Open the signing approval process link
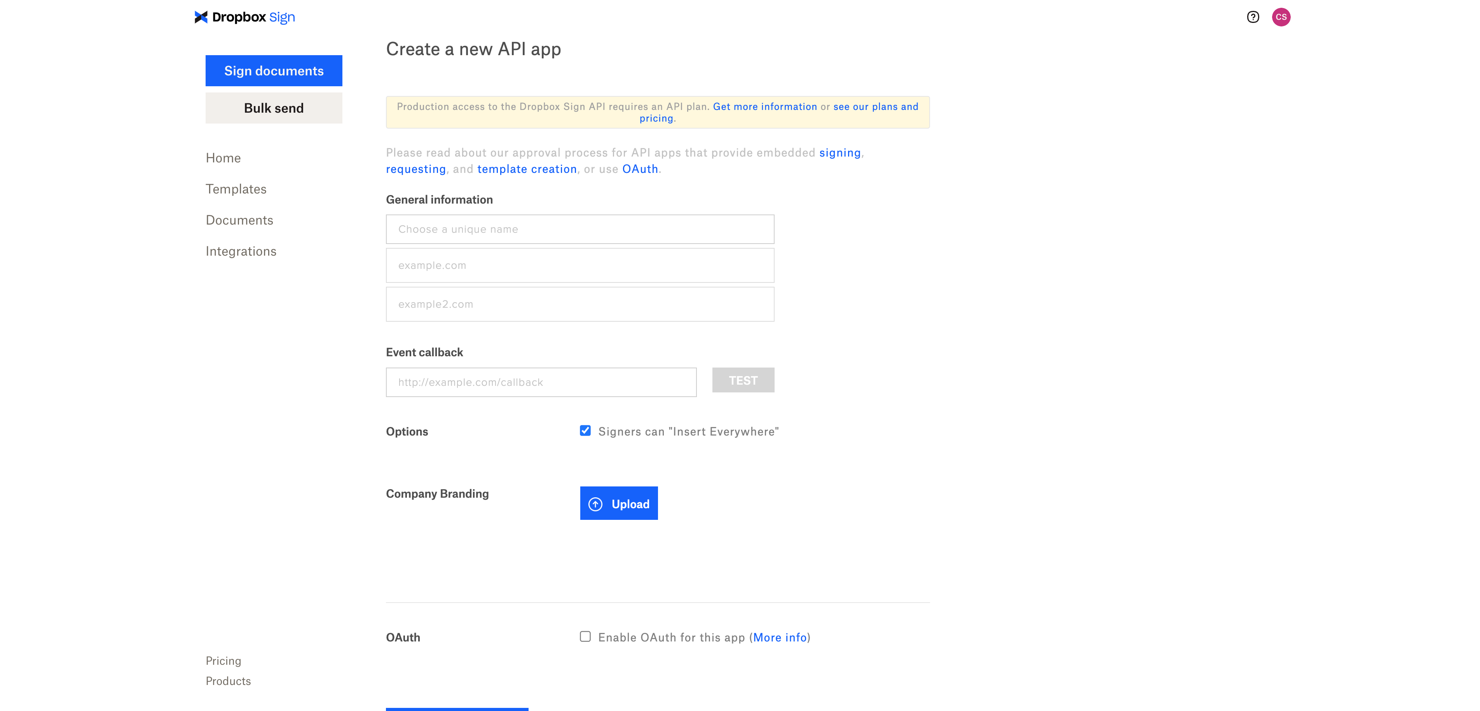The height and width of the screenshot is (711, 1480). click(x=841, y=153)
